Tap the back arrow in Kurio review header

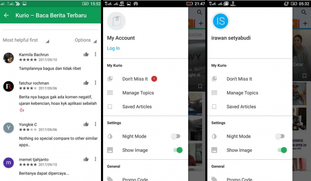coord(6,15)
